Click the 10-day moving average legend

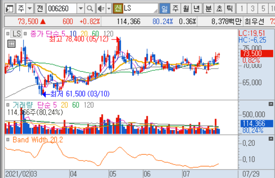coord(73,34)
